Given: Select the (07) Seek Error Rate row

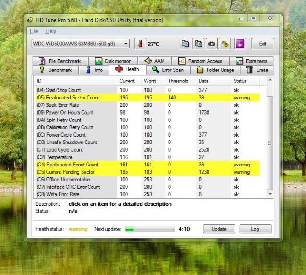Looking at the screenshot, I should coord(148,105).
